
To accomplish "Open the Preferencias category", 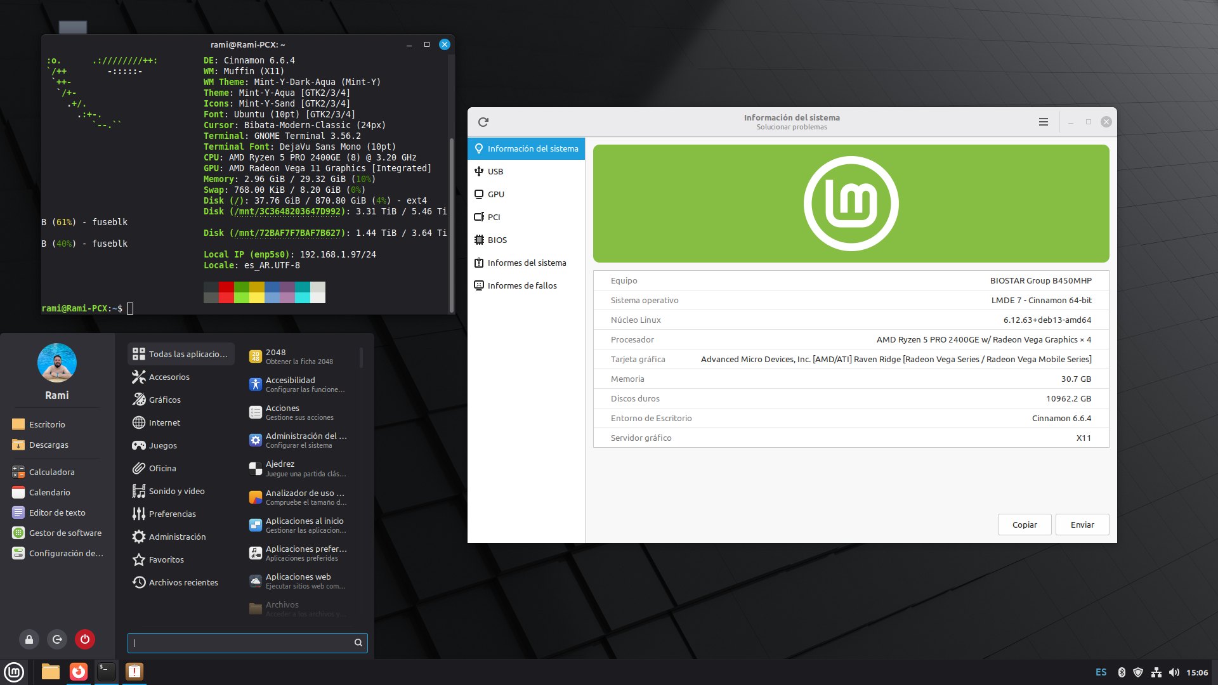I will pos(181,514).
